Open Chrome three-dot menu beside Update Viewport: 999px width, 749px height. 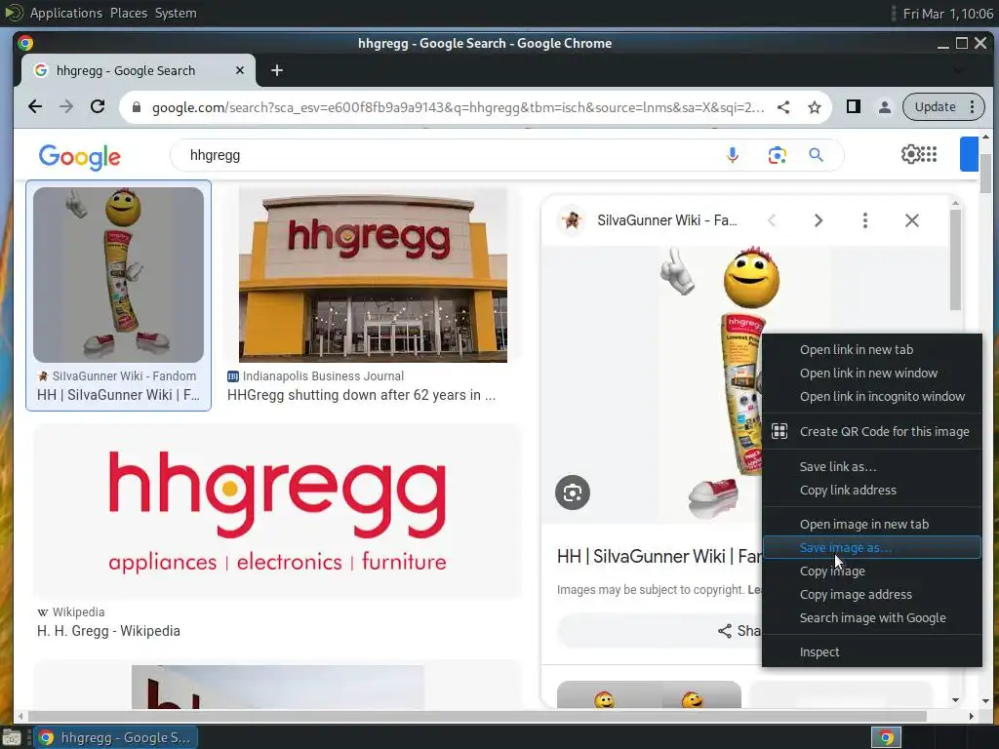973,107
